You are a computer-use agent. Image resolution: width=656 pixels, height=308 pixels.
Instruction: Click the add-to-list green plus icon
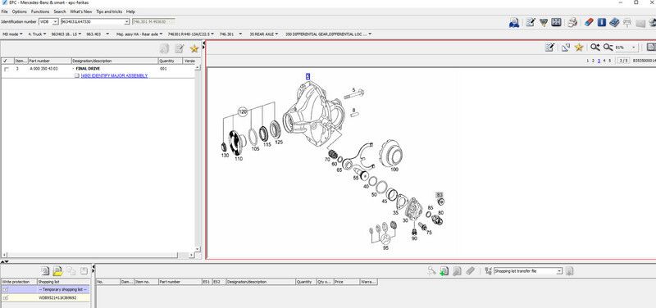(444, 271)
